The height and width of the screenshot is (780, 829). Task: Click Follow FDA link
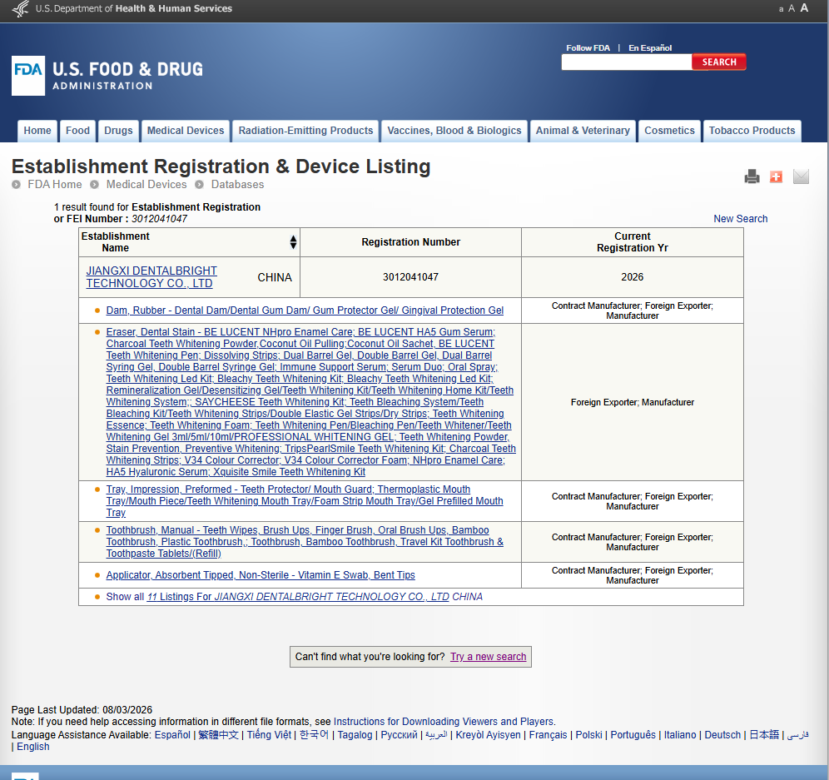(x=588, y=47)
